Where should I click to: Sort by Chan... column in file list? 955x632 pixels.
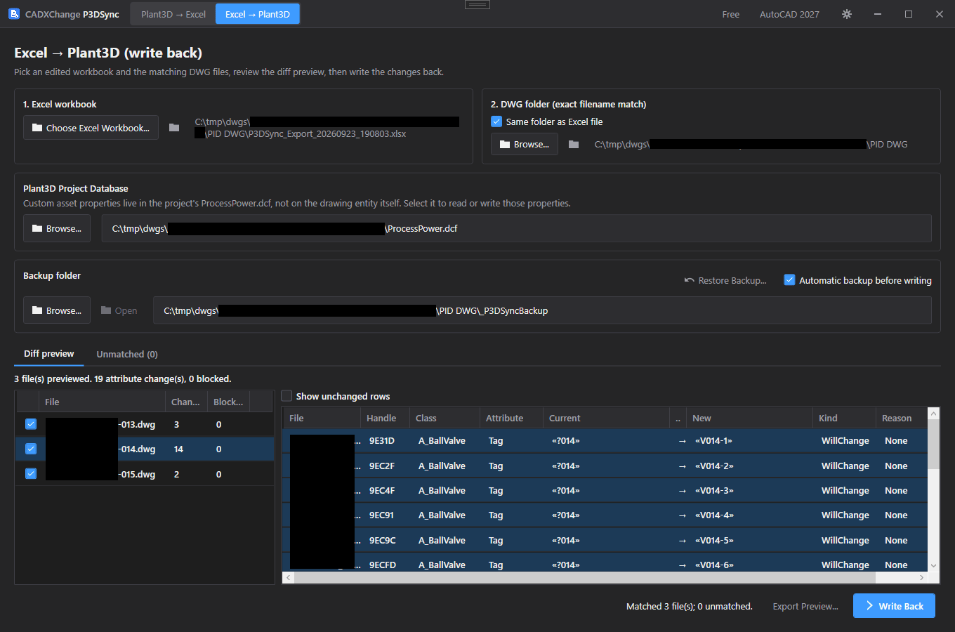(186, 402)
